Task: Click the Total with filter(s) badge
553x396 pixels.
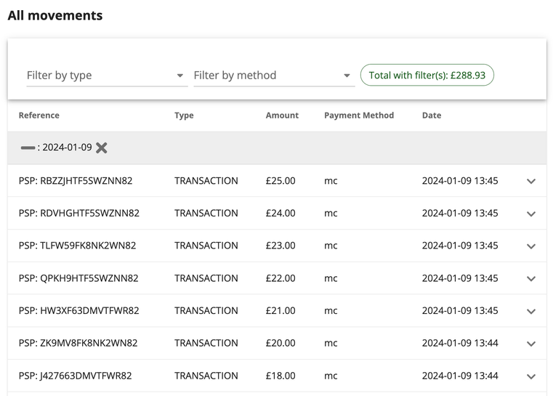Action: [x=427, y=76]
